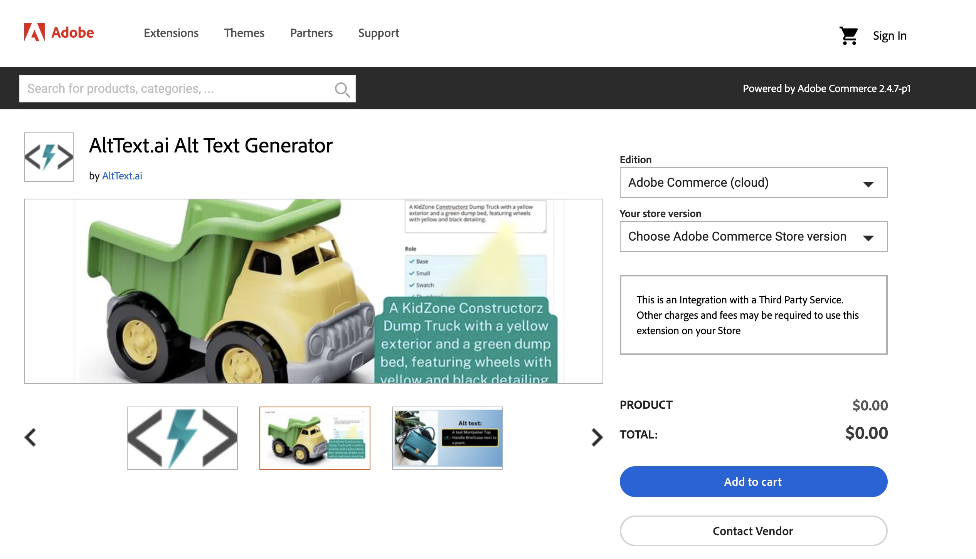The image size is (976, 559).
Task: Click Sign In
Action: pyautogui.click(x=890, y=36)
